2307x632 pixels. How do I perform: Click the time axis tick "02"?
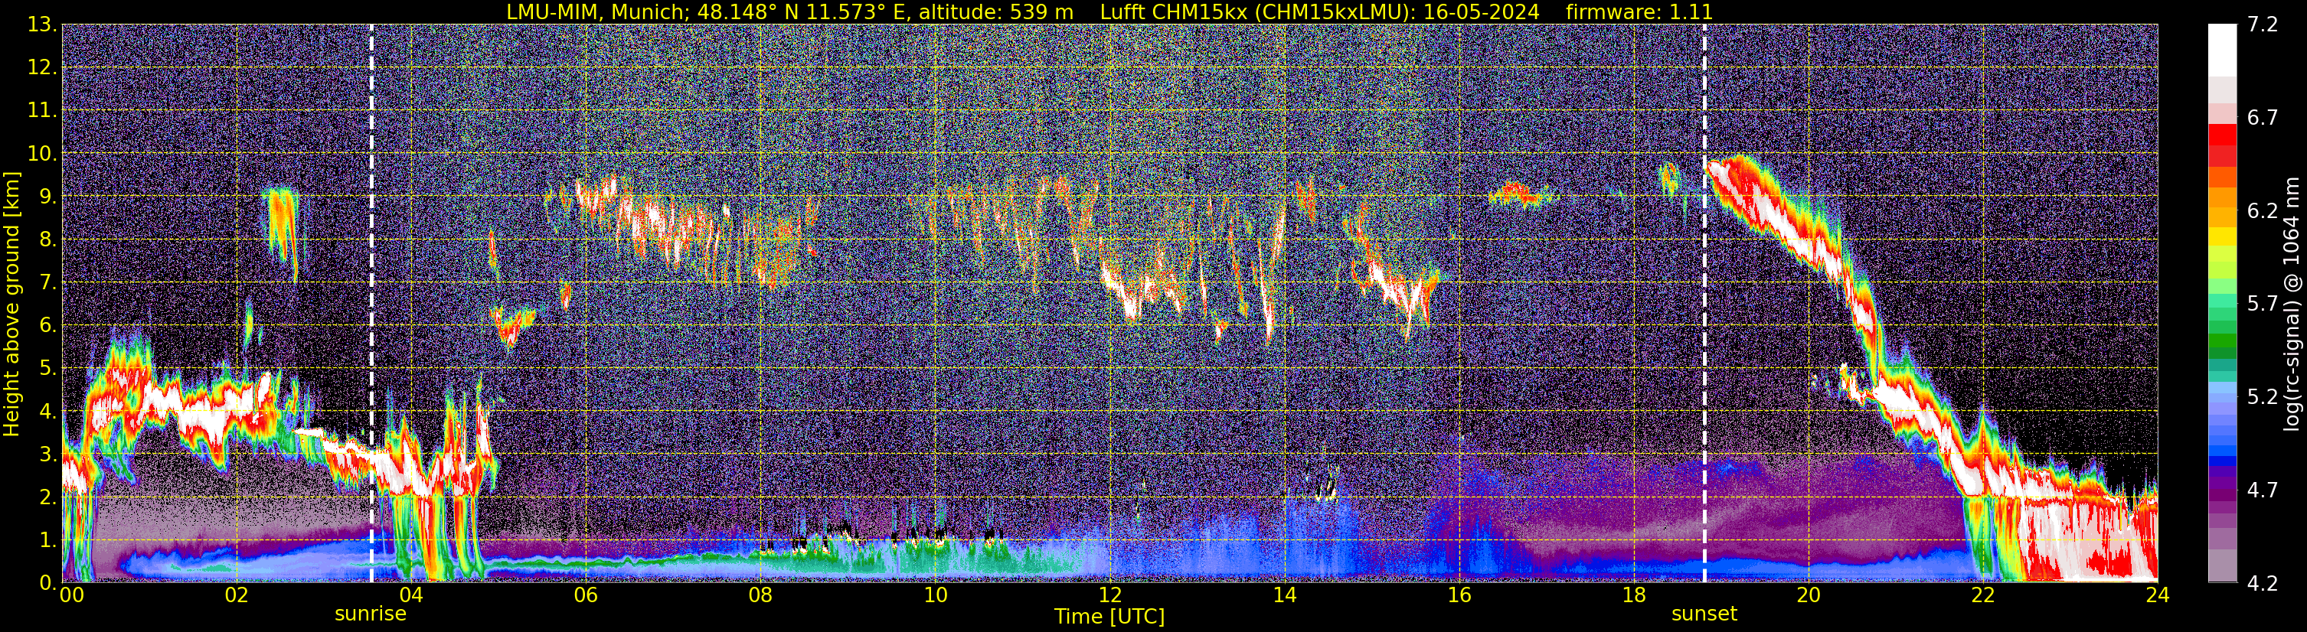pos(237,595)
